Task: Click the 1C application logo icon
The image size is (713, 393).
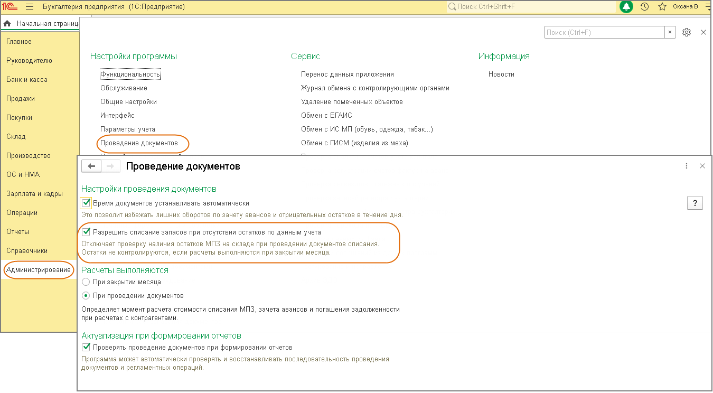Action: click(x=10, y=7)
